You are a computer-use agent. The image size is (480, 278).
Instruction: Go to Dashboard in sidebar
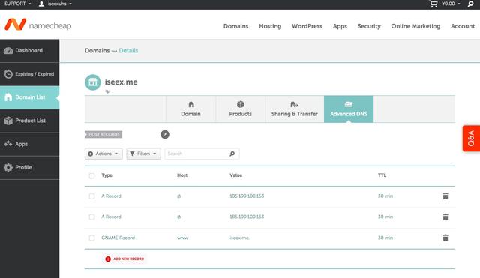(30, 51)
